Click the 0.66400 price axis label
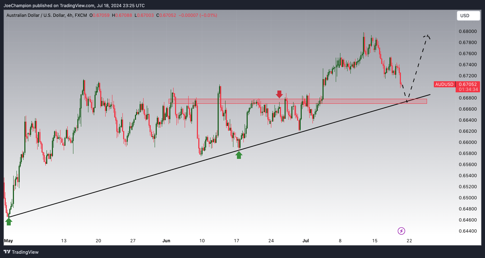This screenshot has width=485, height=258. [x=467, y=120]
